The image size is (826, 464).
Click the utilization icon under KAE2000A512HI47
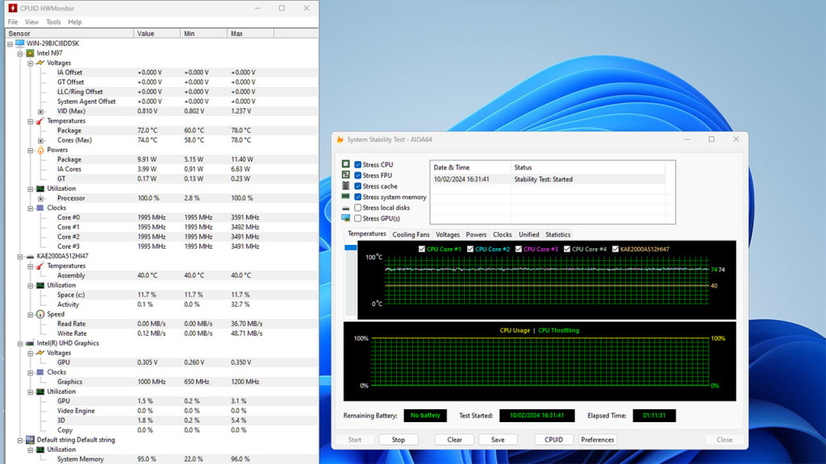[40, 285]
